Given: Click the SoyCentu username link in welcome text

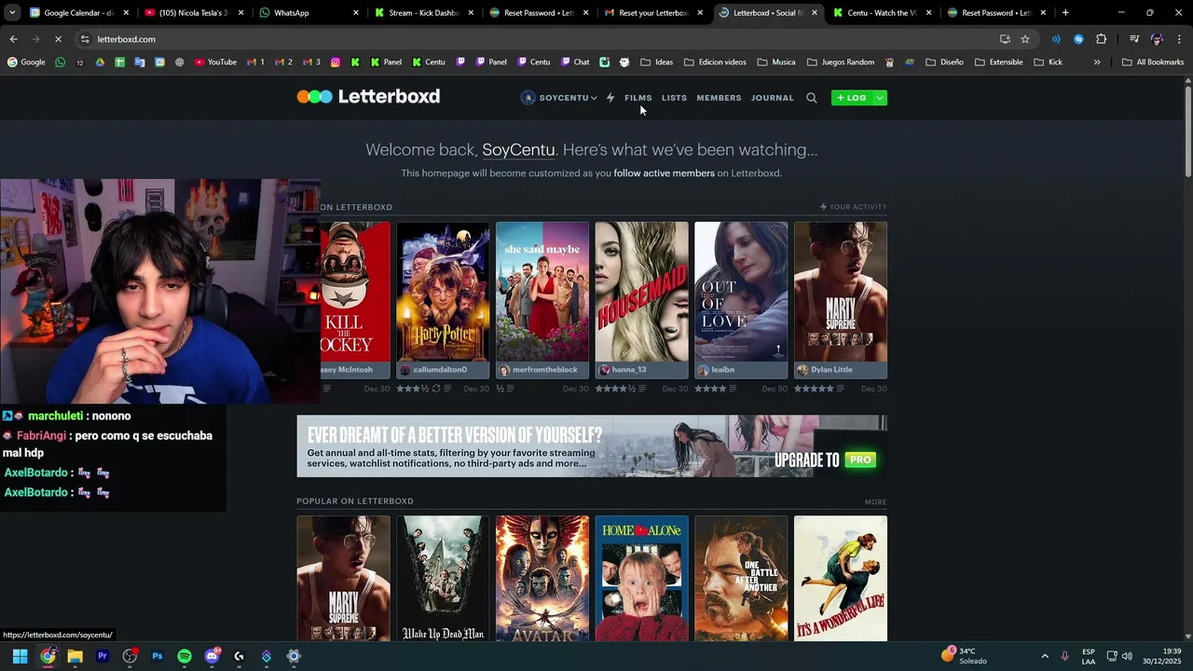Looking at the screenshot, I should coord(518,150).
